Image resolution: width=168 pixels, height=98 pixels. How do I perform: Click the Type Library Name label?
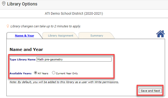(x=23, y=59)
